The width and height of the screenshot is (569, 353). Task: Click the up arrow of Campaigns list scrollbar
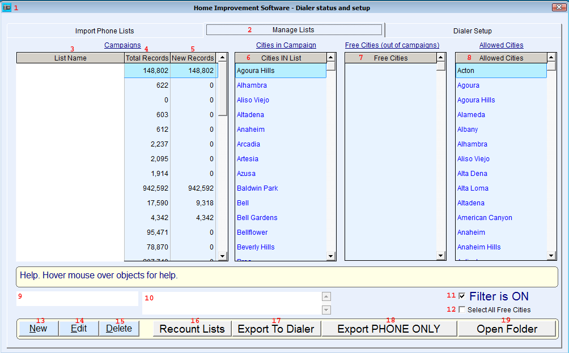click(x=223, y=57)
